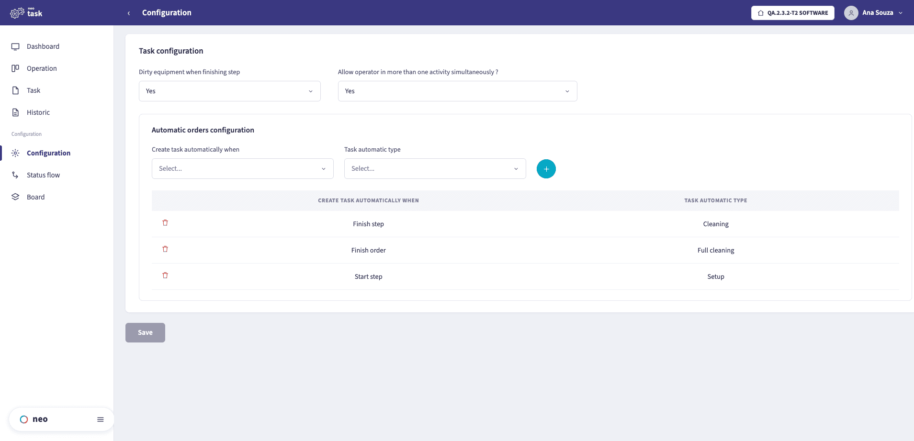Delete the Finish step row
The height and width of the screenshot is (441, 914).
point(165,223)
